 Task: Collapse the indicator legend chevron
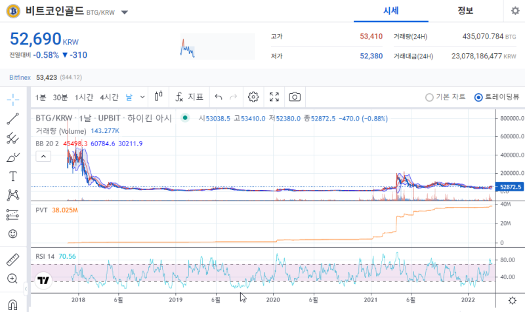point(43,156)
